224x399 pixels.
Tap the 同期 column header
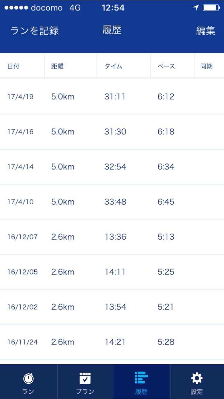tap(206, 66)
